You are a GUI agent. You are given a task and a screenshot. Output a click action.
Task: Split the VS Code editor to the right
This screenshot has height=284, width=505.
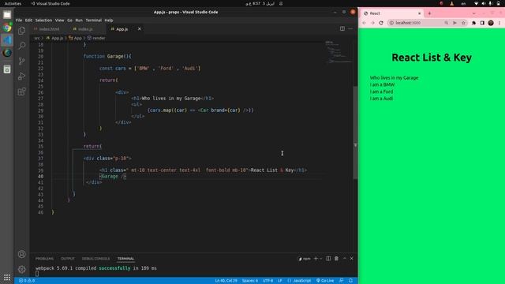click(342, 28)
